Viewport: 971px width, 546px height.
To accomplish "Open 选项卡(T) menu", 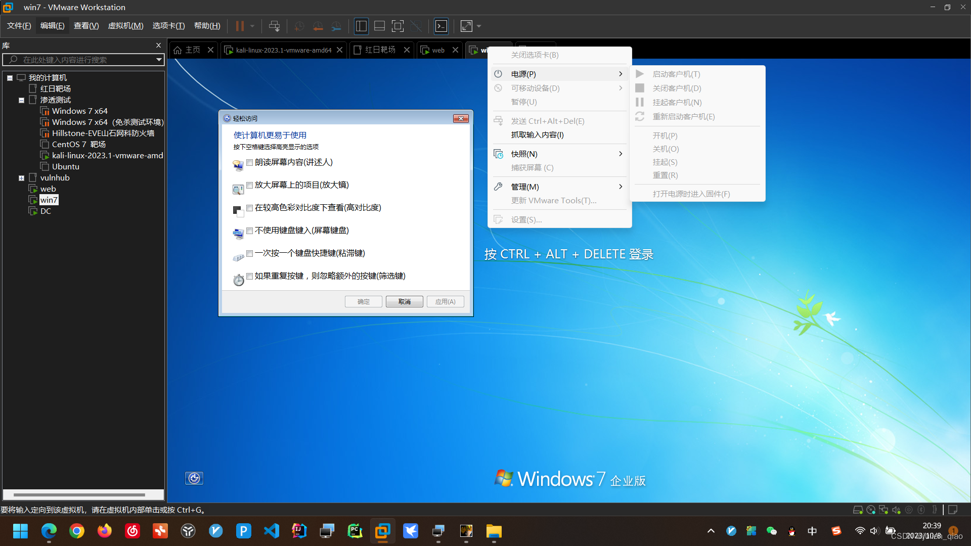I will (168, 26).
